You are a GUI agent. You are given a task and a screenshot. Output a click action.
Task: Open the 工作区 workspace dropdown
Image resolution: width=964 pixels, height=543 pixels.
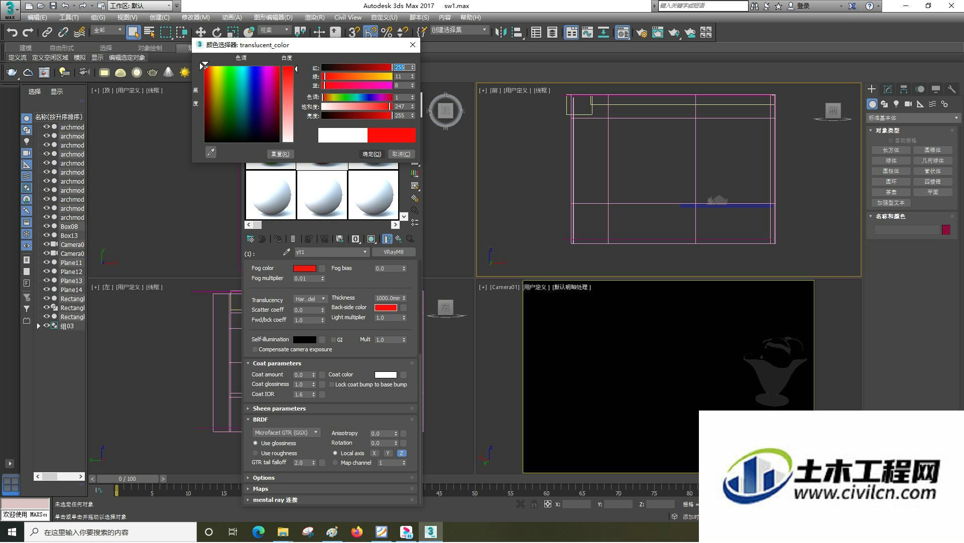click(140, 6)
